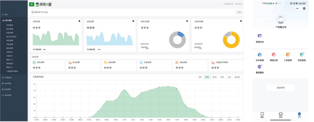Select the 近30日 time range option

pos(238,77)
